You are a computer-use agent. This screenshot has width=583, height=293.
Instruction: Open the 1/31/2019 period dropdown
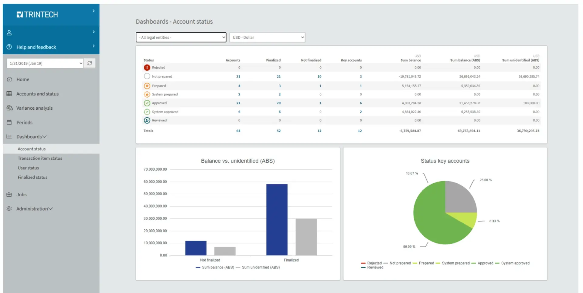[x=45, y=63]
